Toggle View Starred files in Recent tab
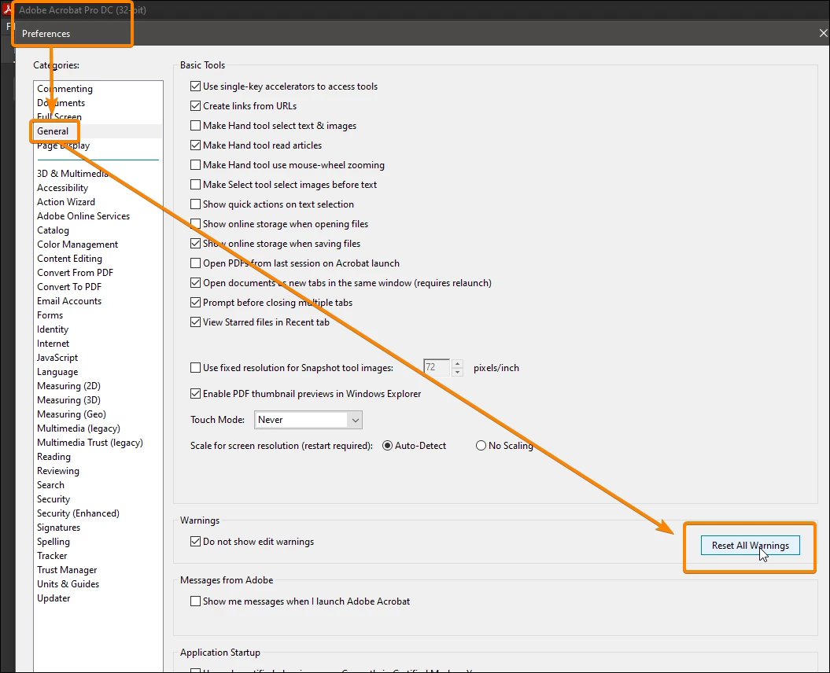The width and height of the screenshot is (830, 673). 195,322
